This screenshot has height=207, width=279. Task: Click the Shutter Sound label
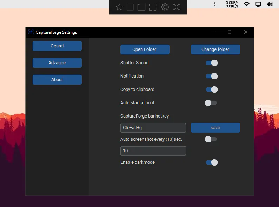(x=134, y=62)
